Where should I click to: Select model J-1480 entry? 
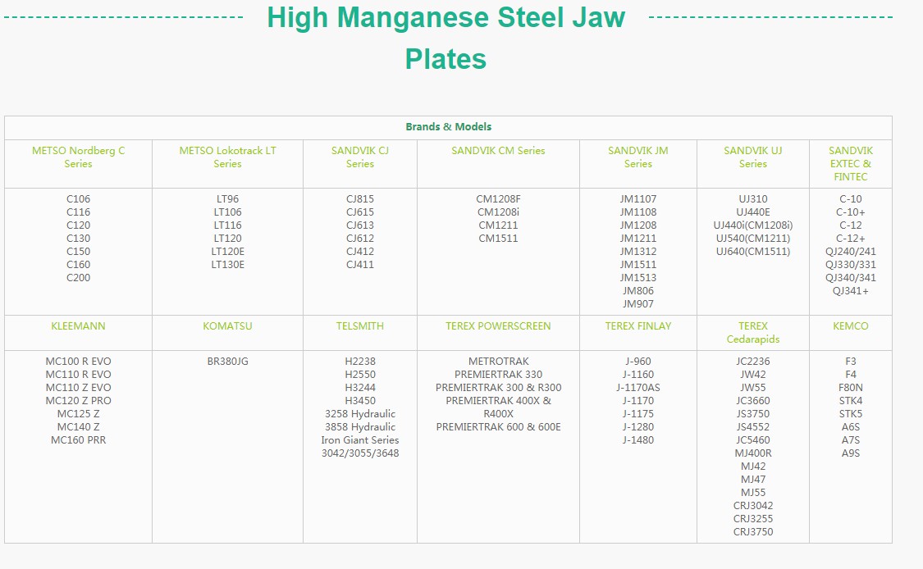(x=638, y=440)
